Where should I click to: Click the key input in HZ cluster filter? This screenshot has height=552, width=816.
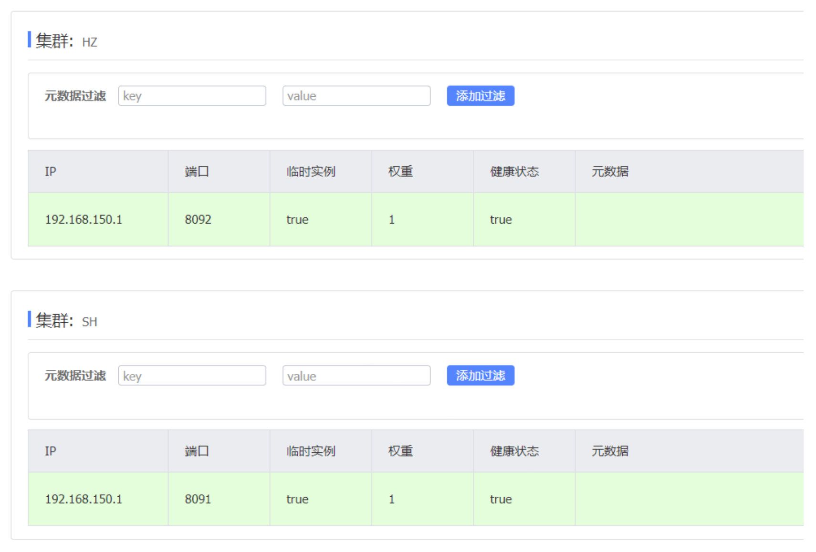point(192,96)
